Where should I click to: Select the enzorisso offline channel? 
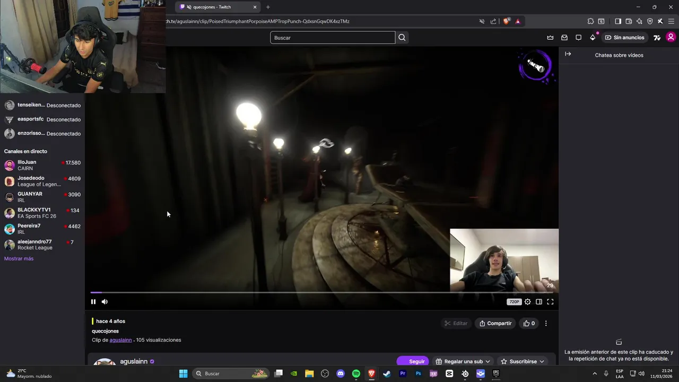(x=42, y=134)
